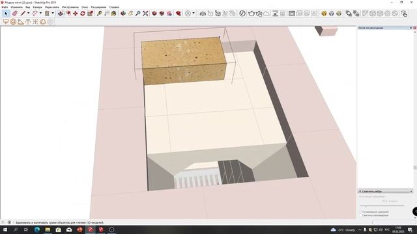Select the Protractor triangle tool
417x234 pixels.
pyautogui.click(x=20, y=21)
